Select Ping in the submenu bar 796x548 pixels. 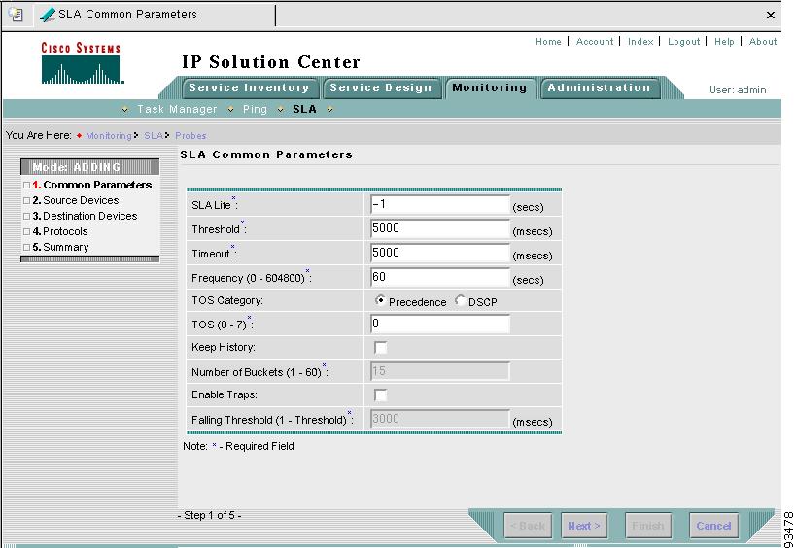click(x=255, y=109)
